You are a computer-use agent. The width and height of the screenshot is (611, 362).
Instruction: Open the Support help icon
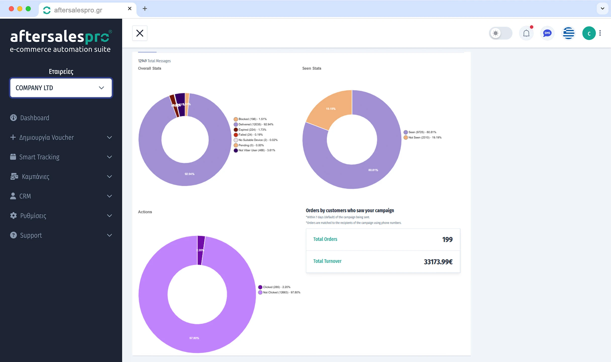[13, 235]
